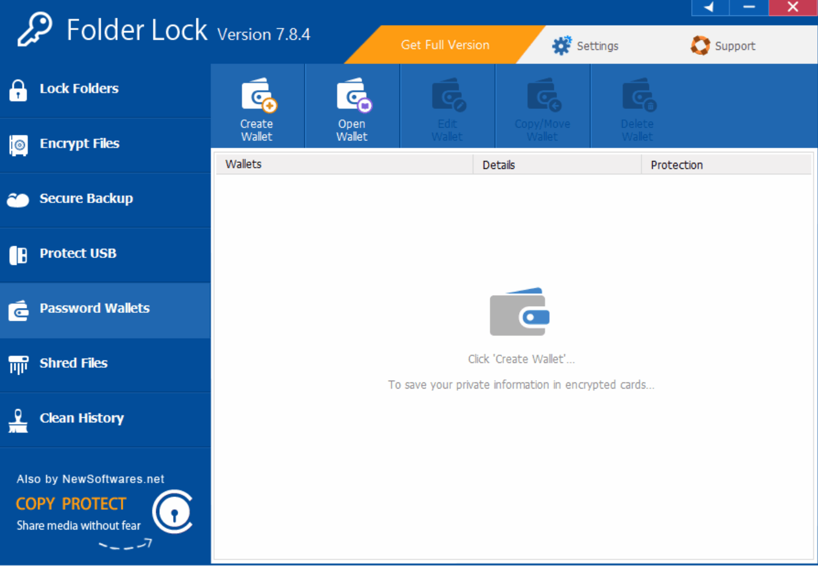Viewport: 818px width, 566px height.
Task: Open the Secure Backup feature
Action: pyautogui.click(x=86, y=198)
